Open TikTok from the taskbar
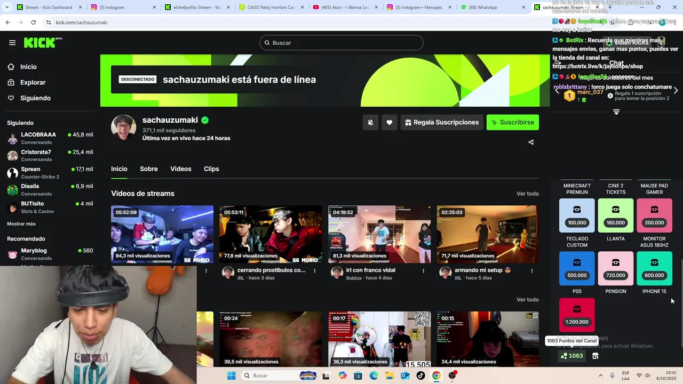The image size is (683, 384). [420, 375]
